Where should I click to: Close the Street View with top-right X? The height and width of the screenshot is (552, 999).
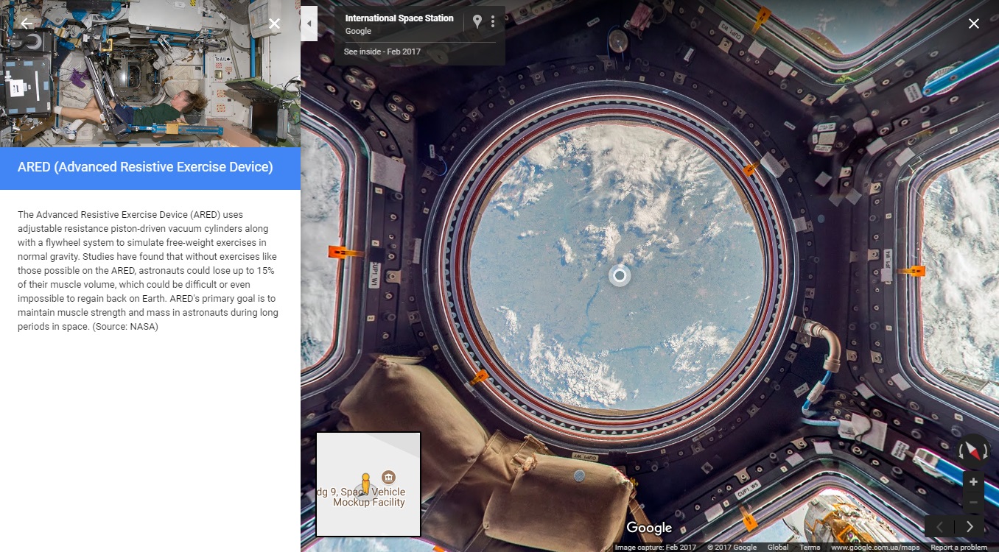coord(974,24)
